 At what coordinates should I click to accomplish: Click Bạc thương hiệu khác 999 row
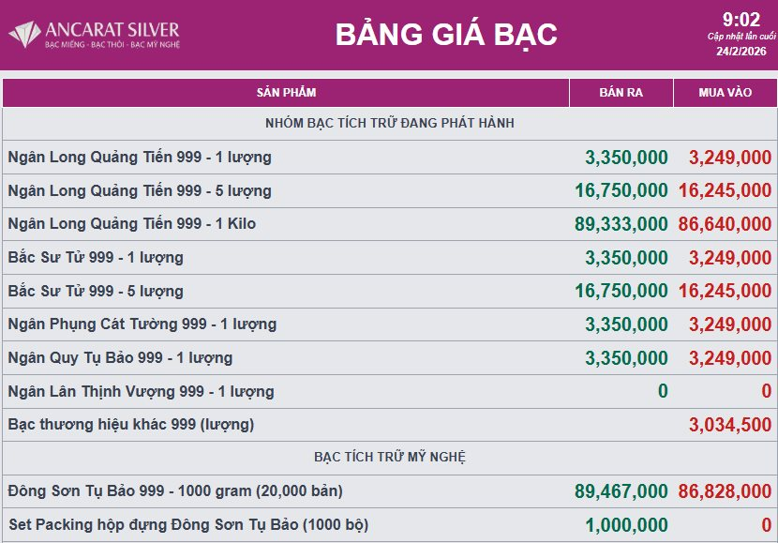(130, 425)
